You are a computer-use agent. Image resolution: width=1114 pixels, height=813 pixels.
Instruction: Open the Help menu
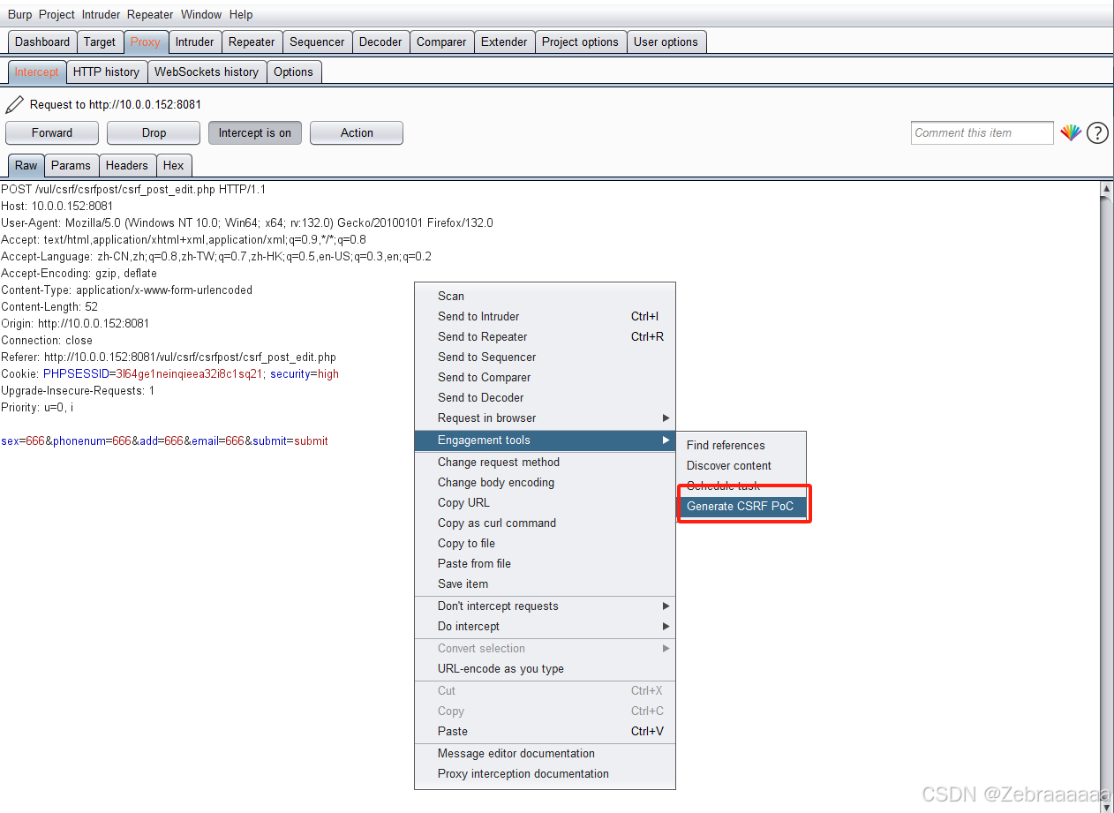tap(241, 14)
